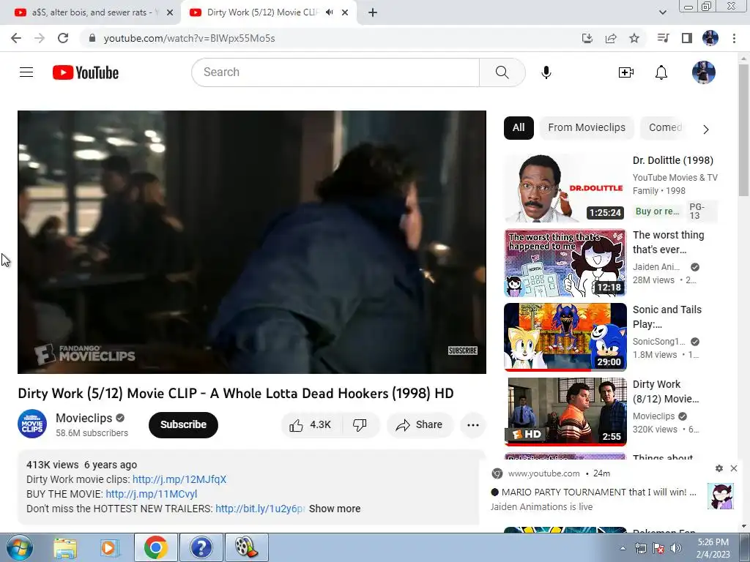Open BUY THE MOVIE link j.mp/11MCvyl
The height and width of the screenshot is (562, 750).
(x=151, y=494)
